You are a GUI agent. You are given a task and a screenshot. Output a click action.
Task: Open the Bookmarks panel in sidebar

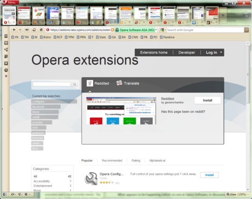pyautogui.click(x=6, y=36)
